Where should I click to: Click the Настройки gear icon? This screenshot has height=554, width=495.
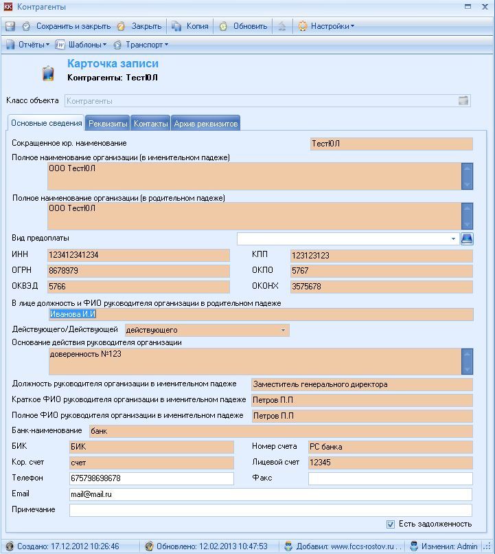302,26
